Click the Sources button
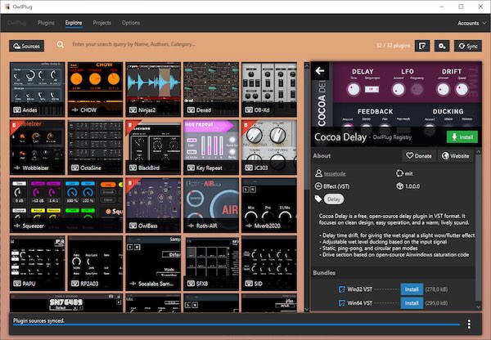Screen dimensions: 491x340 coord(26,46)
